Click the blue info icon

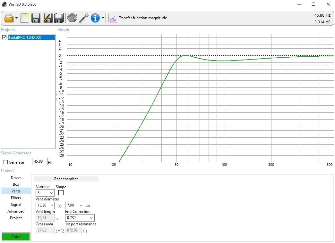point(95,18)
